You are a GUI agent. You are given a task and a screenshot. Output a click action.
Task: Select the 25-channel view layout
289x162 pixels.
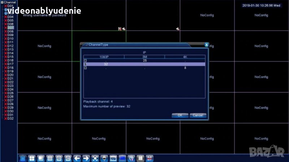pyautogui.click(x=59, y=158)
